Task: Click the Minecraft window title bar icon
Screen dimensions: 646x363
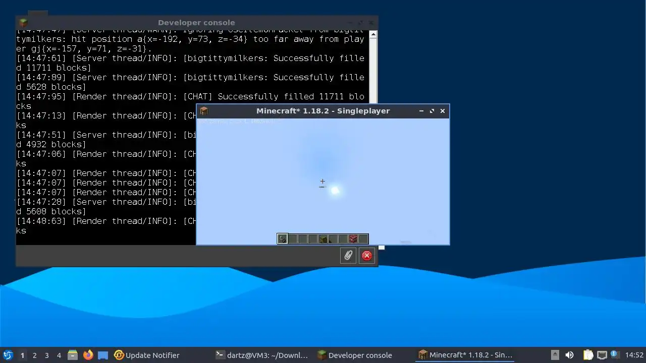Action: point(204,111)
